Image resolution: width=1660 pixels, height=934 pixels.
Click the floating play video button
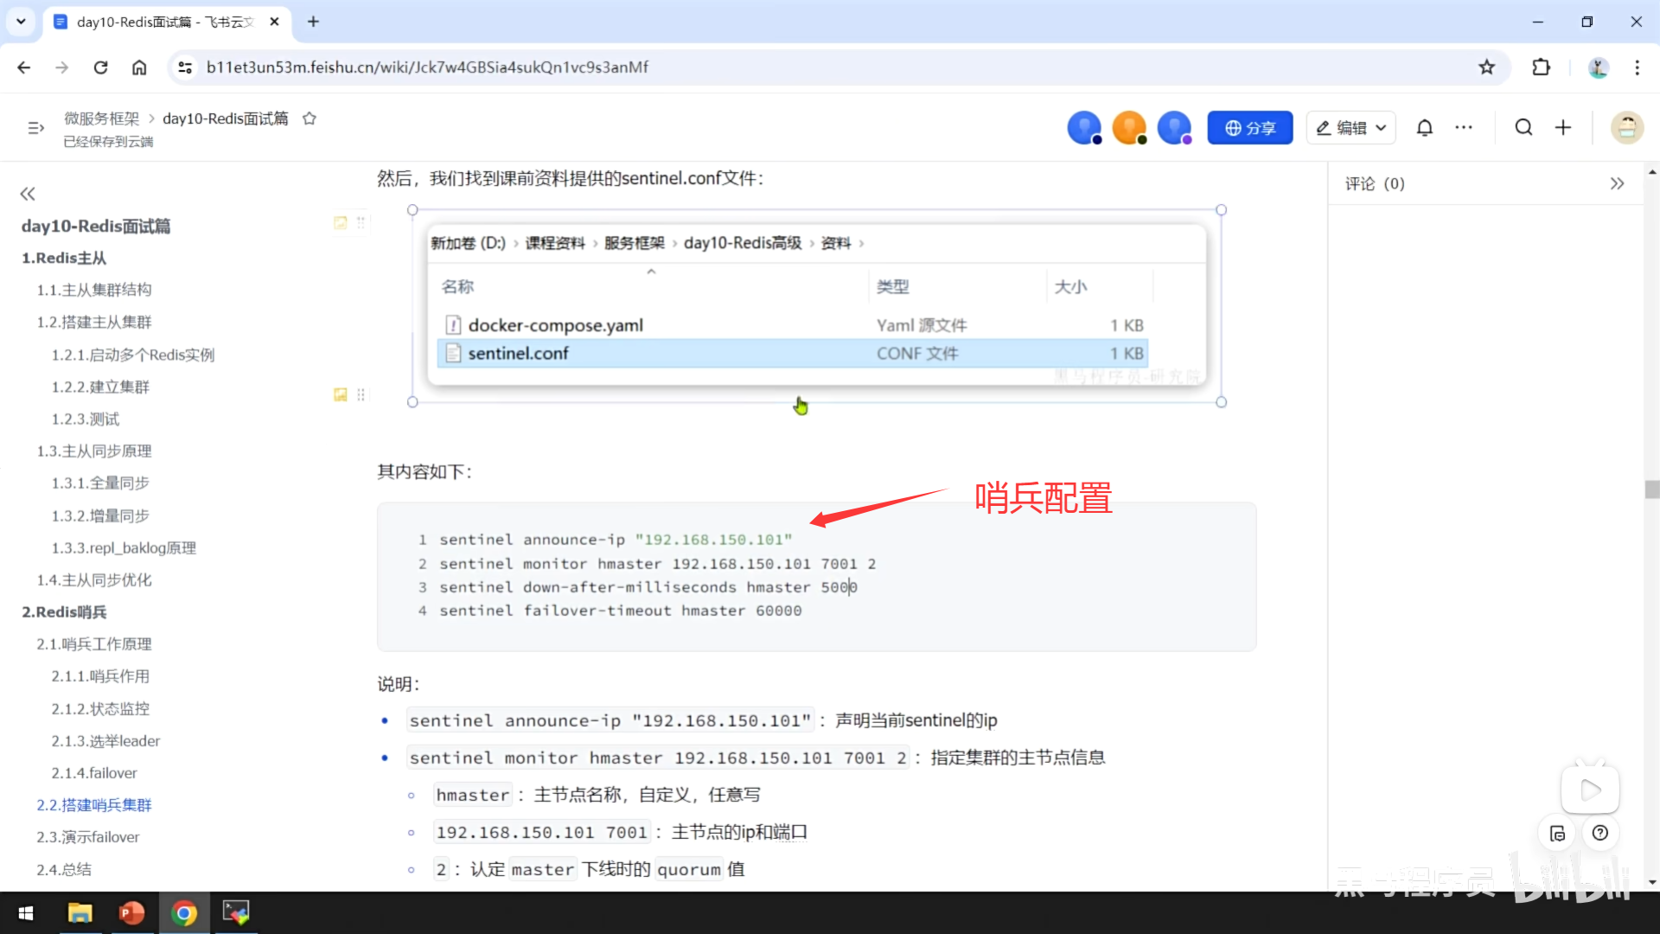click(x=1589, y=790)
